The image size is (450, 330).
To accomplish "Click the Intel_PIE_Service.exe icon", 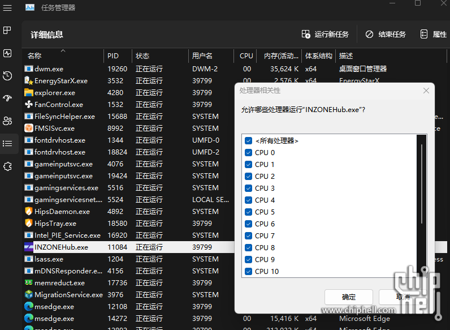I will pos(28,235).
